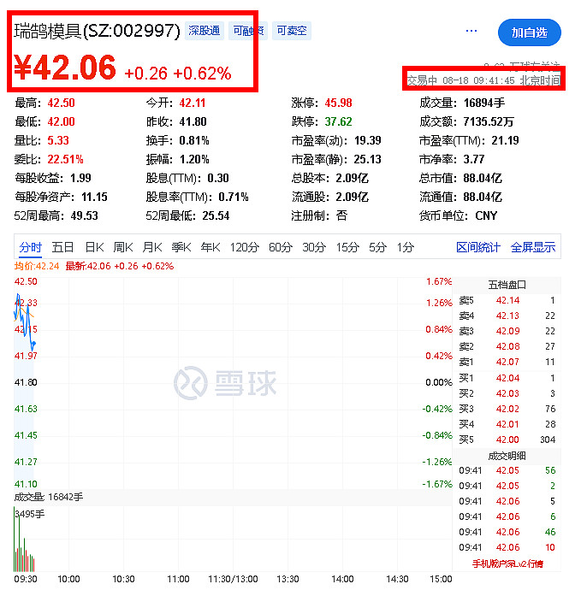The width and height of the screenshot is (587, 590).
Task: Select the 卖5 order row at 42.14
Action: (x=507, y=300)
